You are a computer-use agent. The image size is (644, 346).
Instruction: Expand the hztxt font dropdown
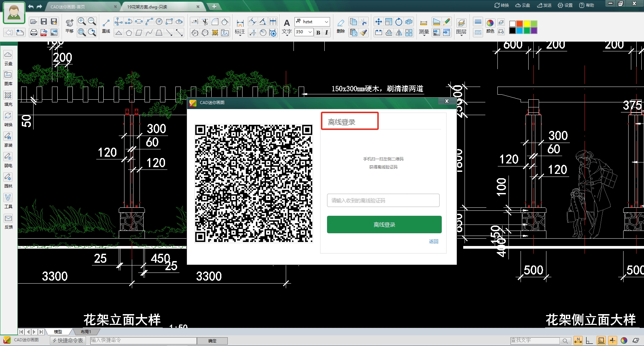(326, 22)
